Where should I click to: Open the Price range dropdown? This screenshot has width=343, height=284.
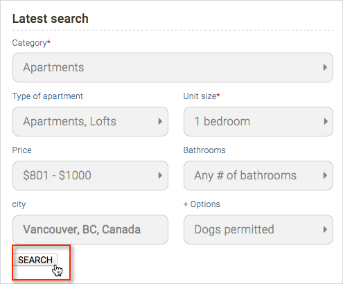90,175
